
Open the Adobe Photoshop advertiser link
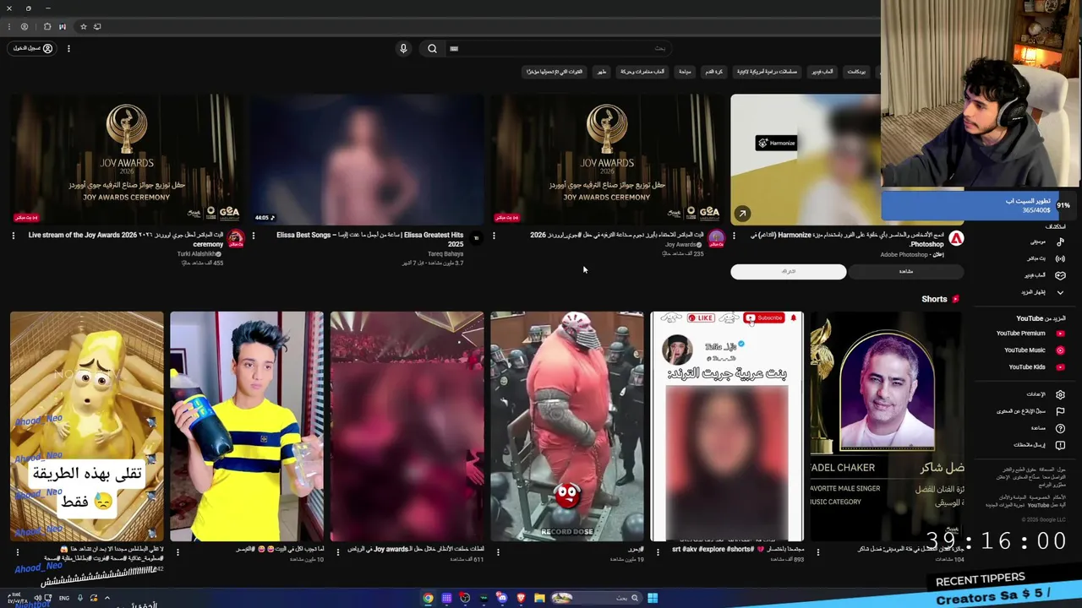[904, 254]
